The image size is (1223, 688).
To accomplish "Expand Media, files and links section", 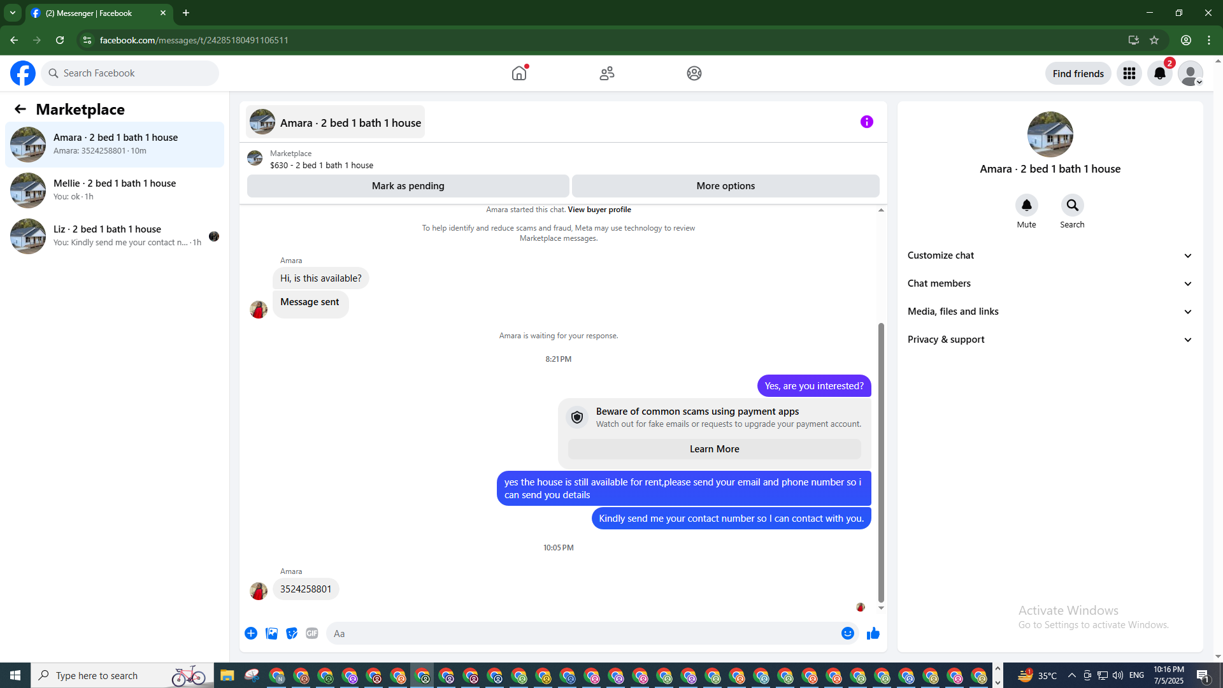I will 1050,312.
